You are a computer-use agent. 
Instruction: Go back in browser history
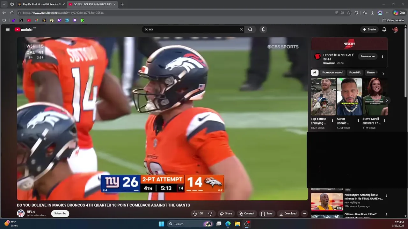4,13
